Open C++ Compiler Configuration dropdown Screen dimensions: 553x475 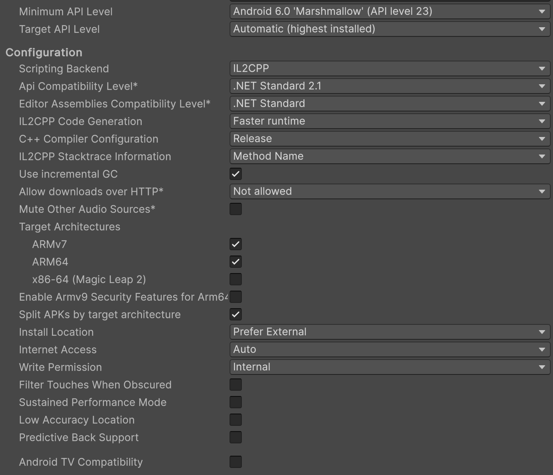coord(389,139)
